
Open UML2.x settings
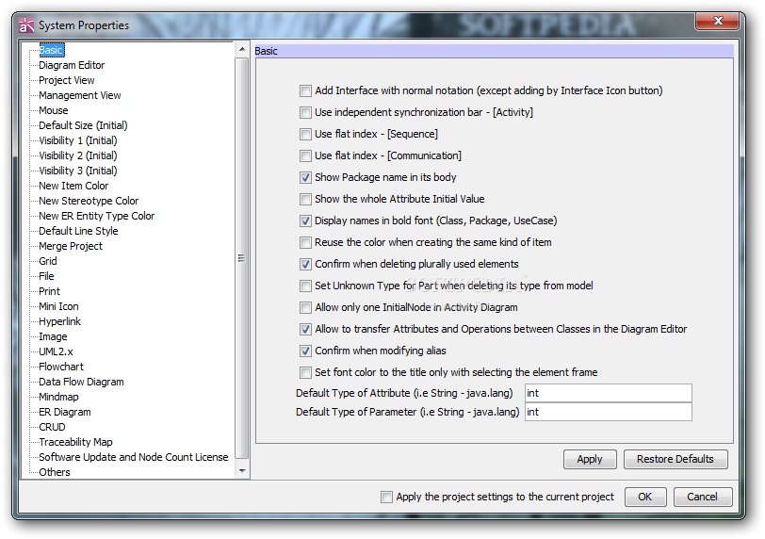pyautogui.click(x=56, y=352)
